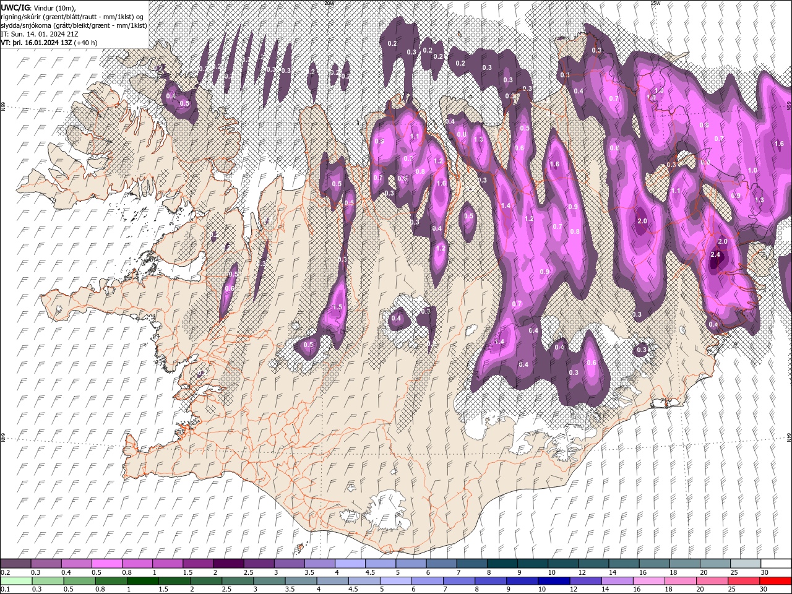Screen dimensions: 792x594
Task: Click the 'UWC/IG: Vindur (10m)' title text
Action: [37, 7]
